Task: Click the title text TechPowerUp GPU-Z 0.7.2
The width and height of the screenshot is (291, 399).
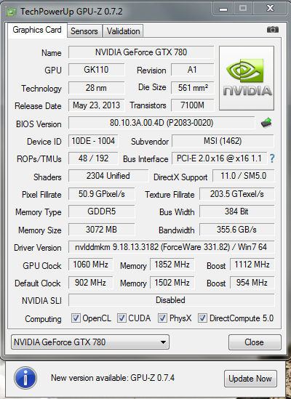Action: (x=71, y=12)
